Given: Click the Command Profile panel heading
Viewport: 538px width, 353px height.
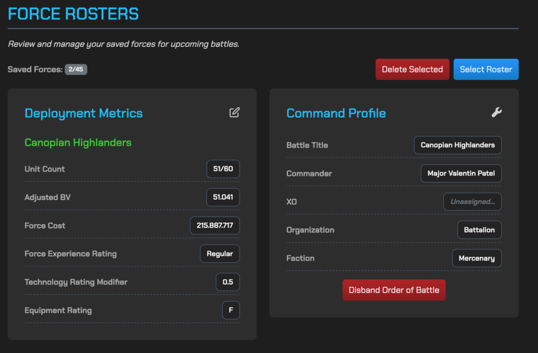Looking at the screenshot, I should (336, 113).
